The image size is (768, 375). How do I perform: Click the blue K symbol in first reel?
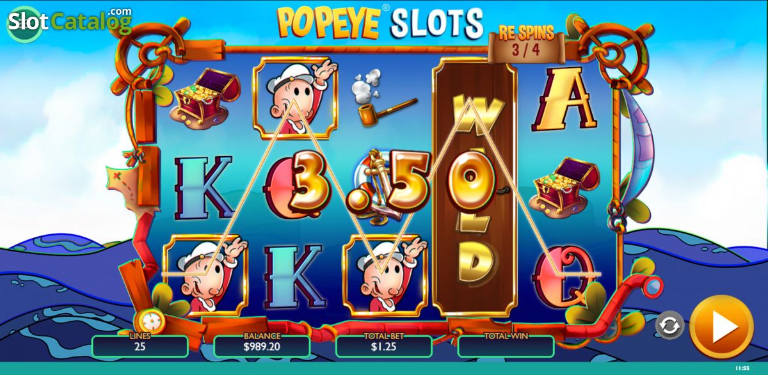204,187
